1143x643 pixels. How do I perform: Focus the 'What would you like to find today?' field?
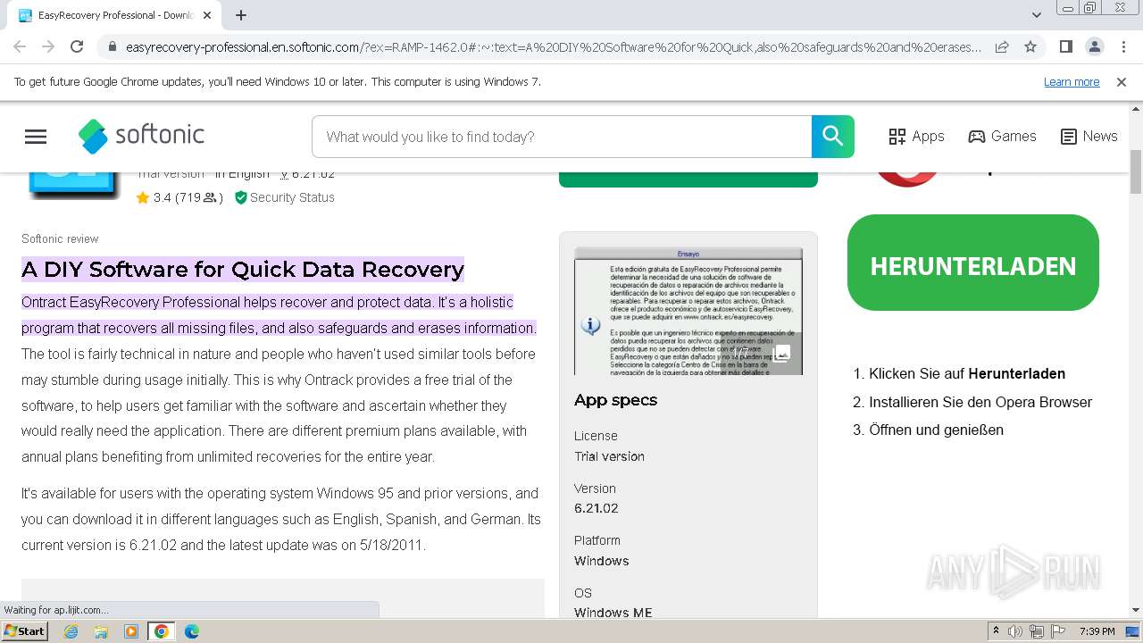pos(562,137)
